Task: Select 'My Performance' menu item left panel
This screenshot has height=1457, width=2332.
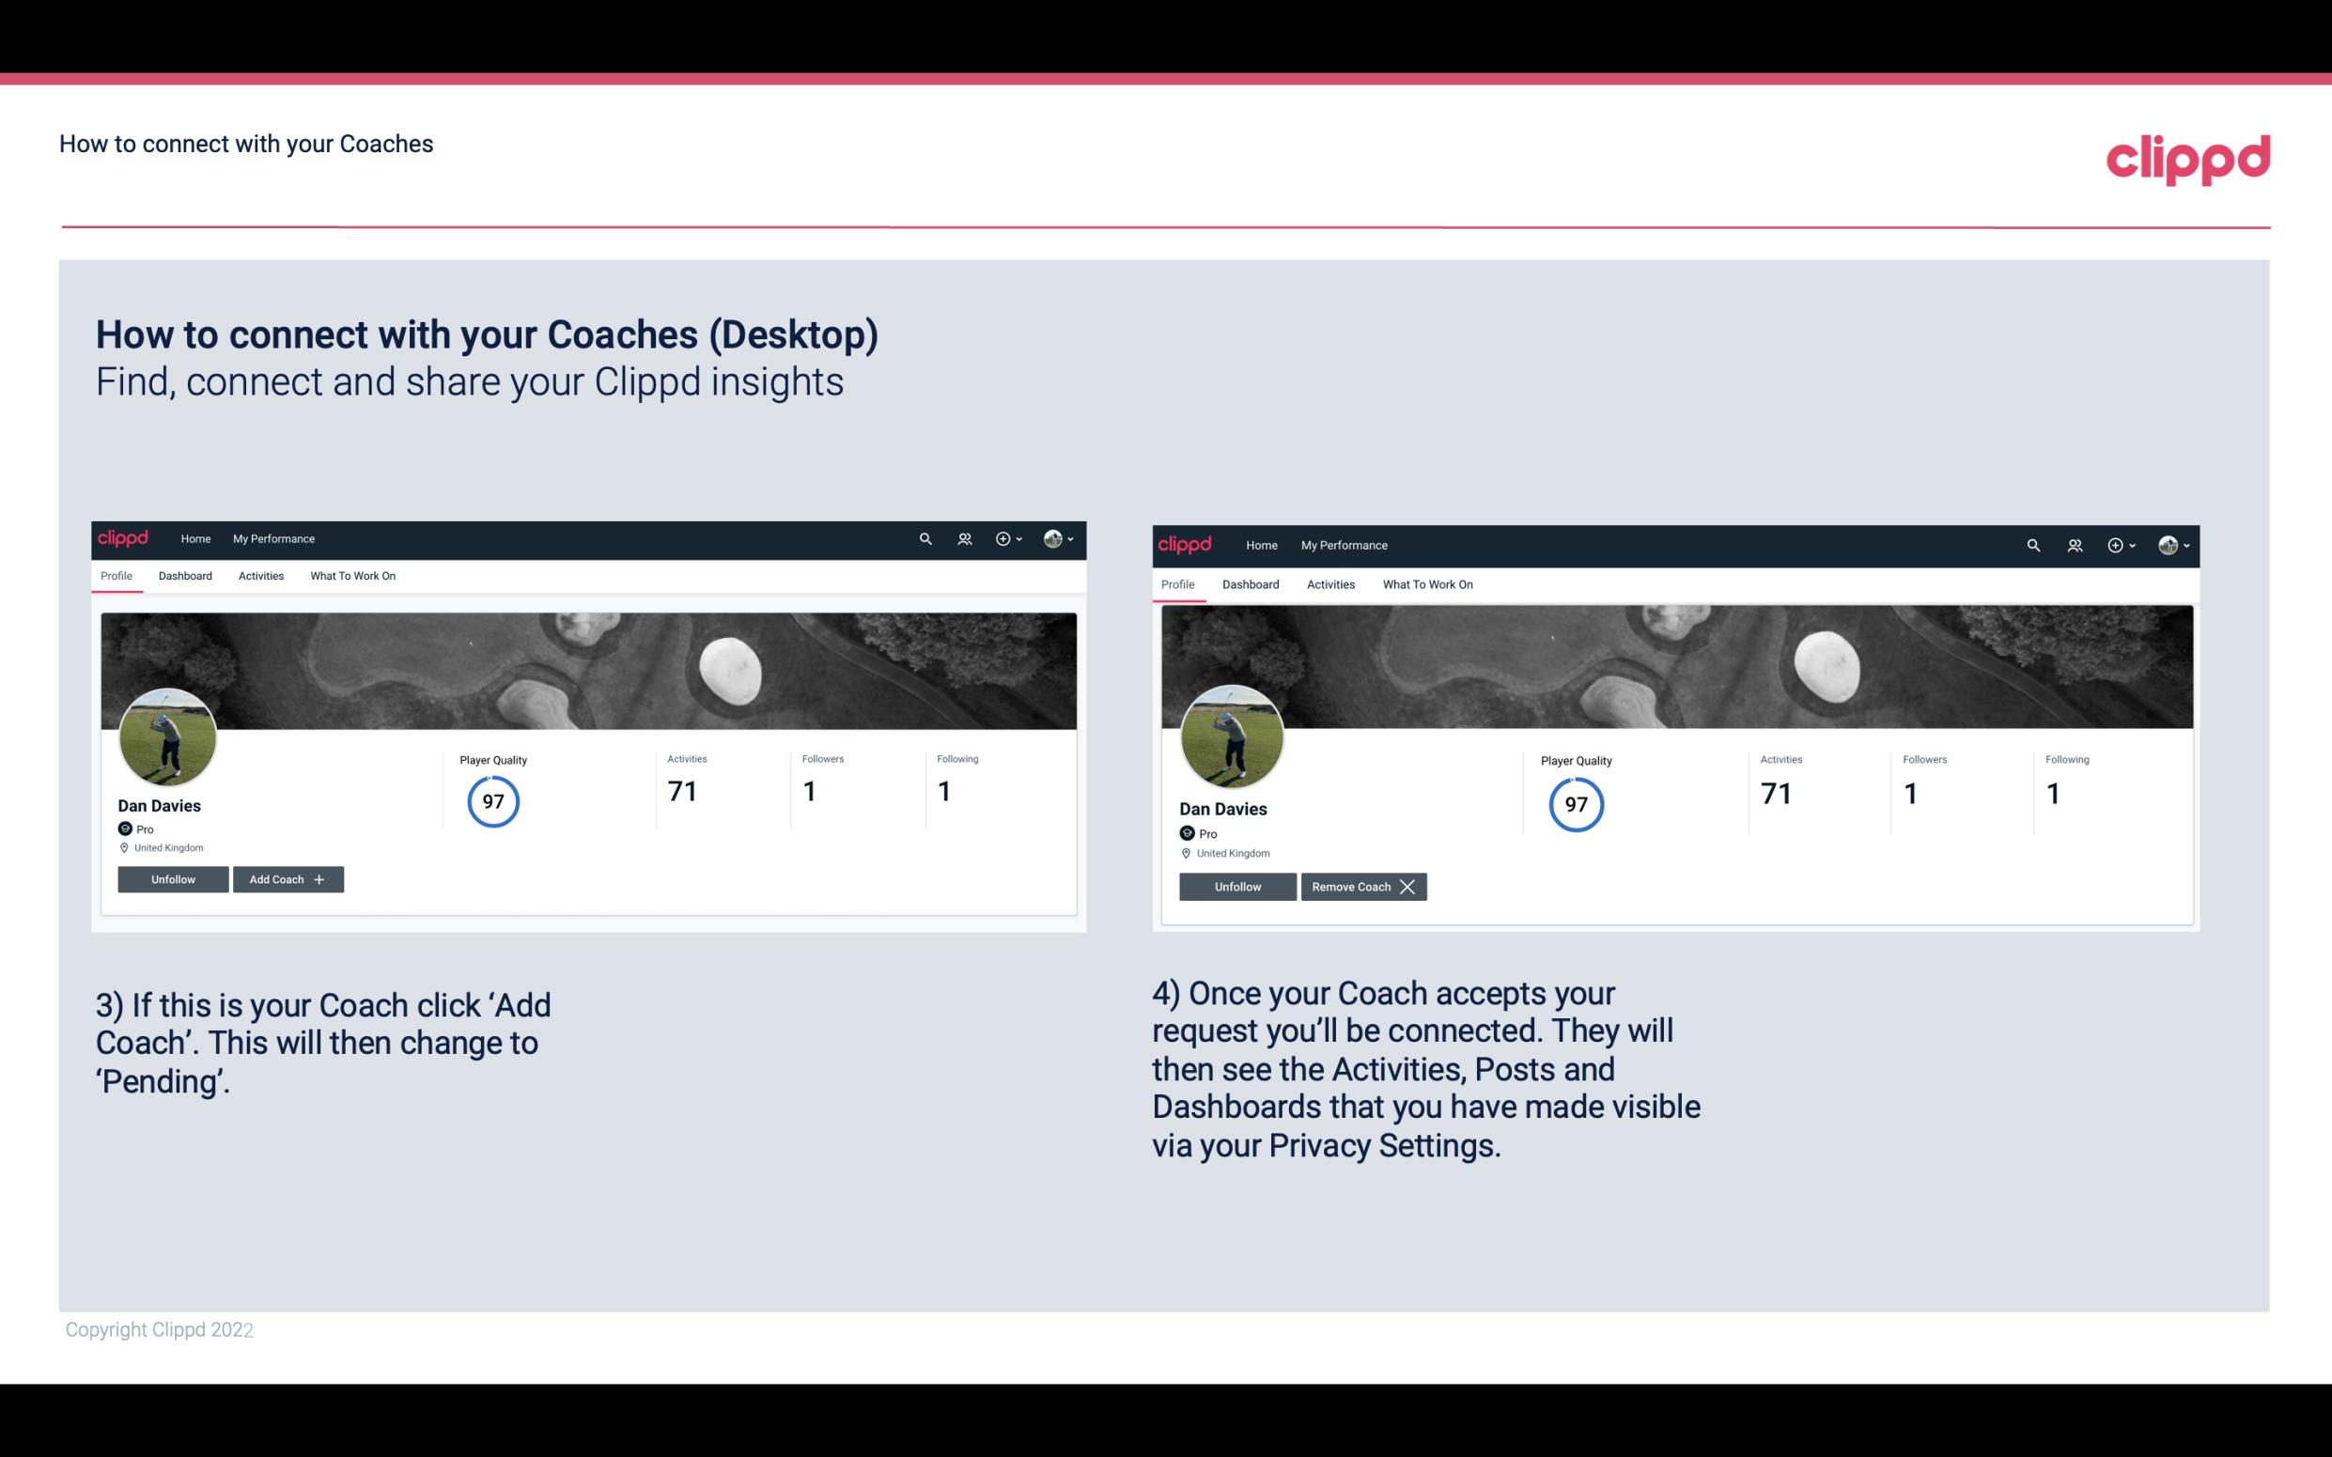Action: (273, 537)
